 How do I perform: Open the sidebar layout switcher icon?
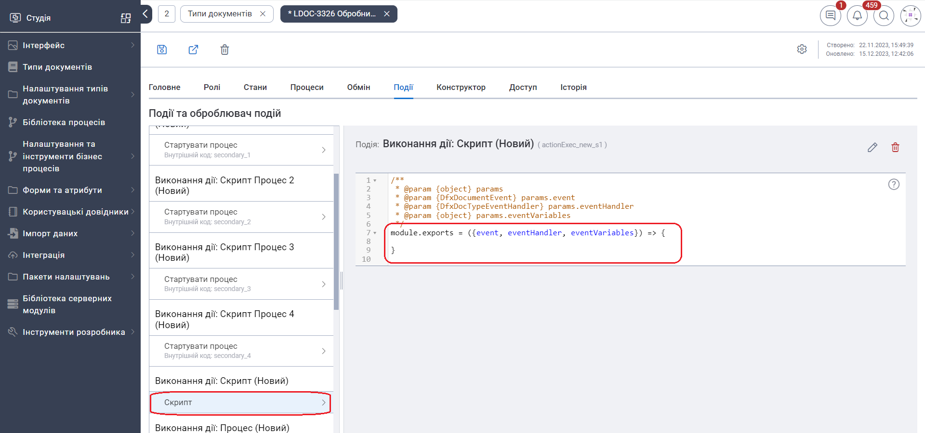click(x=126, y=18)
